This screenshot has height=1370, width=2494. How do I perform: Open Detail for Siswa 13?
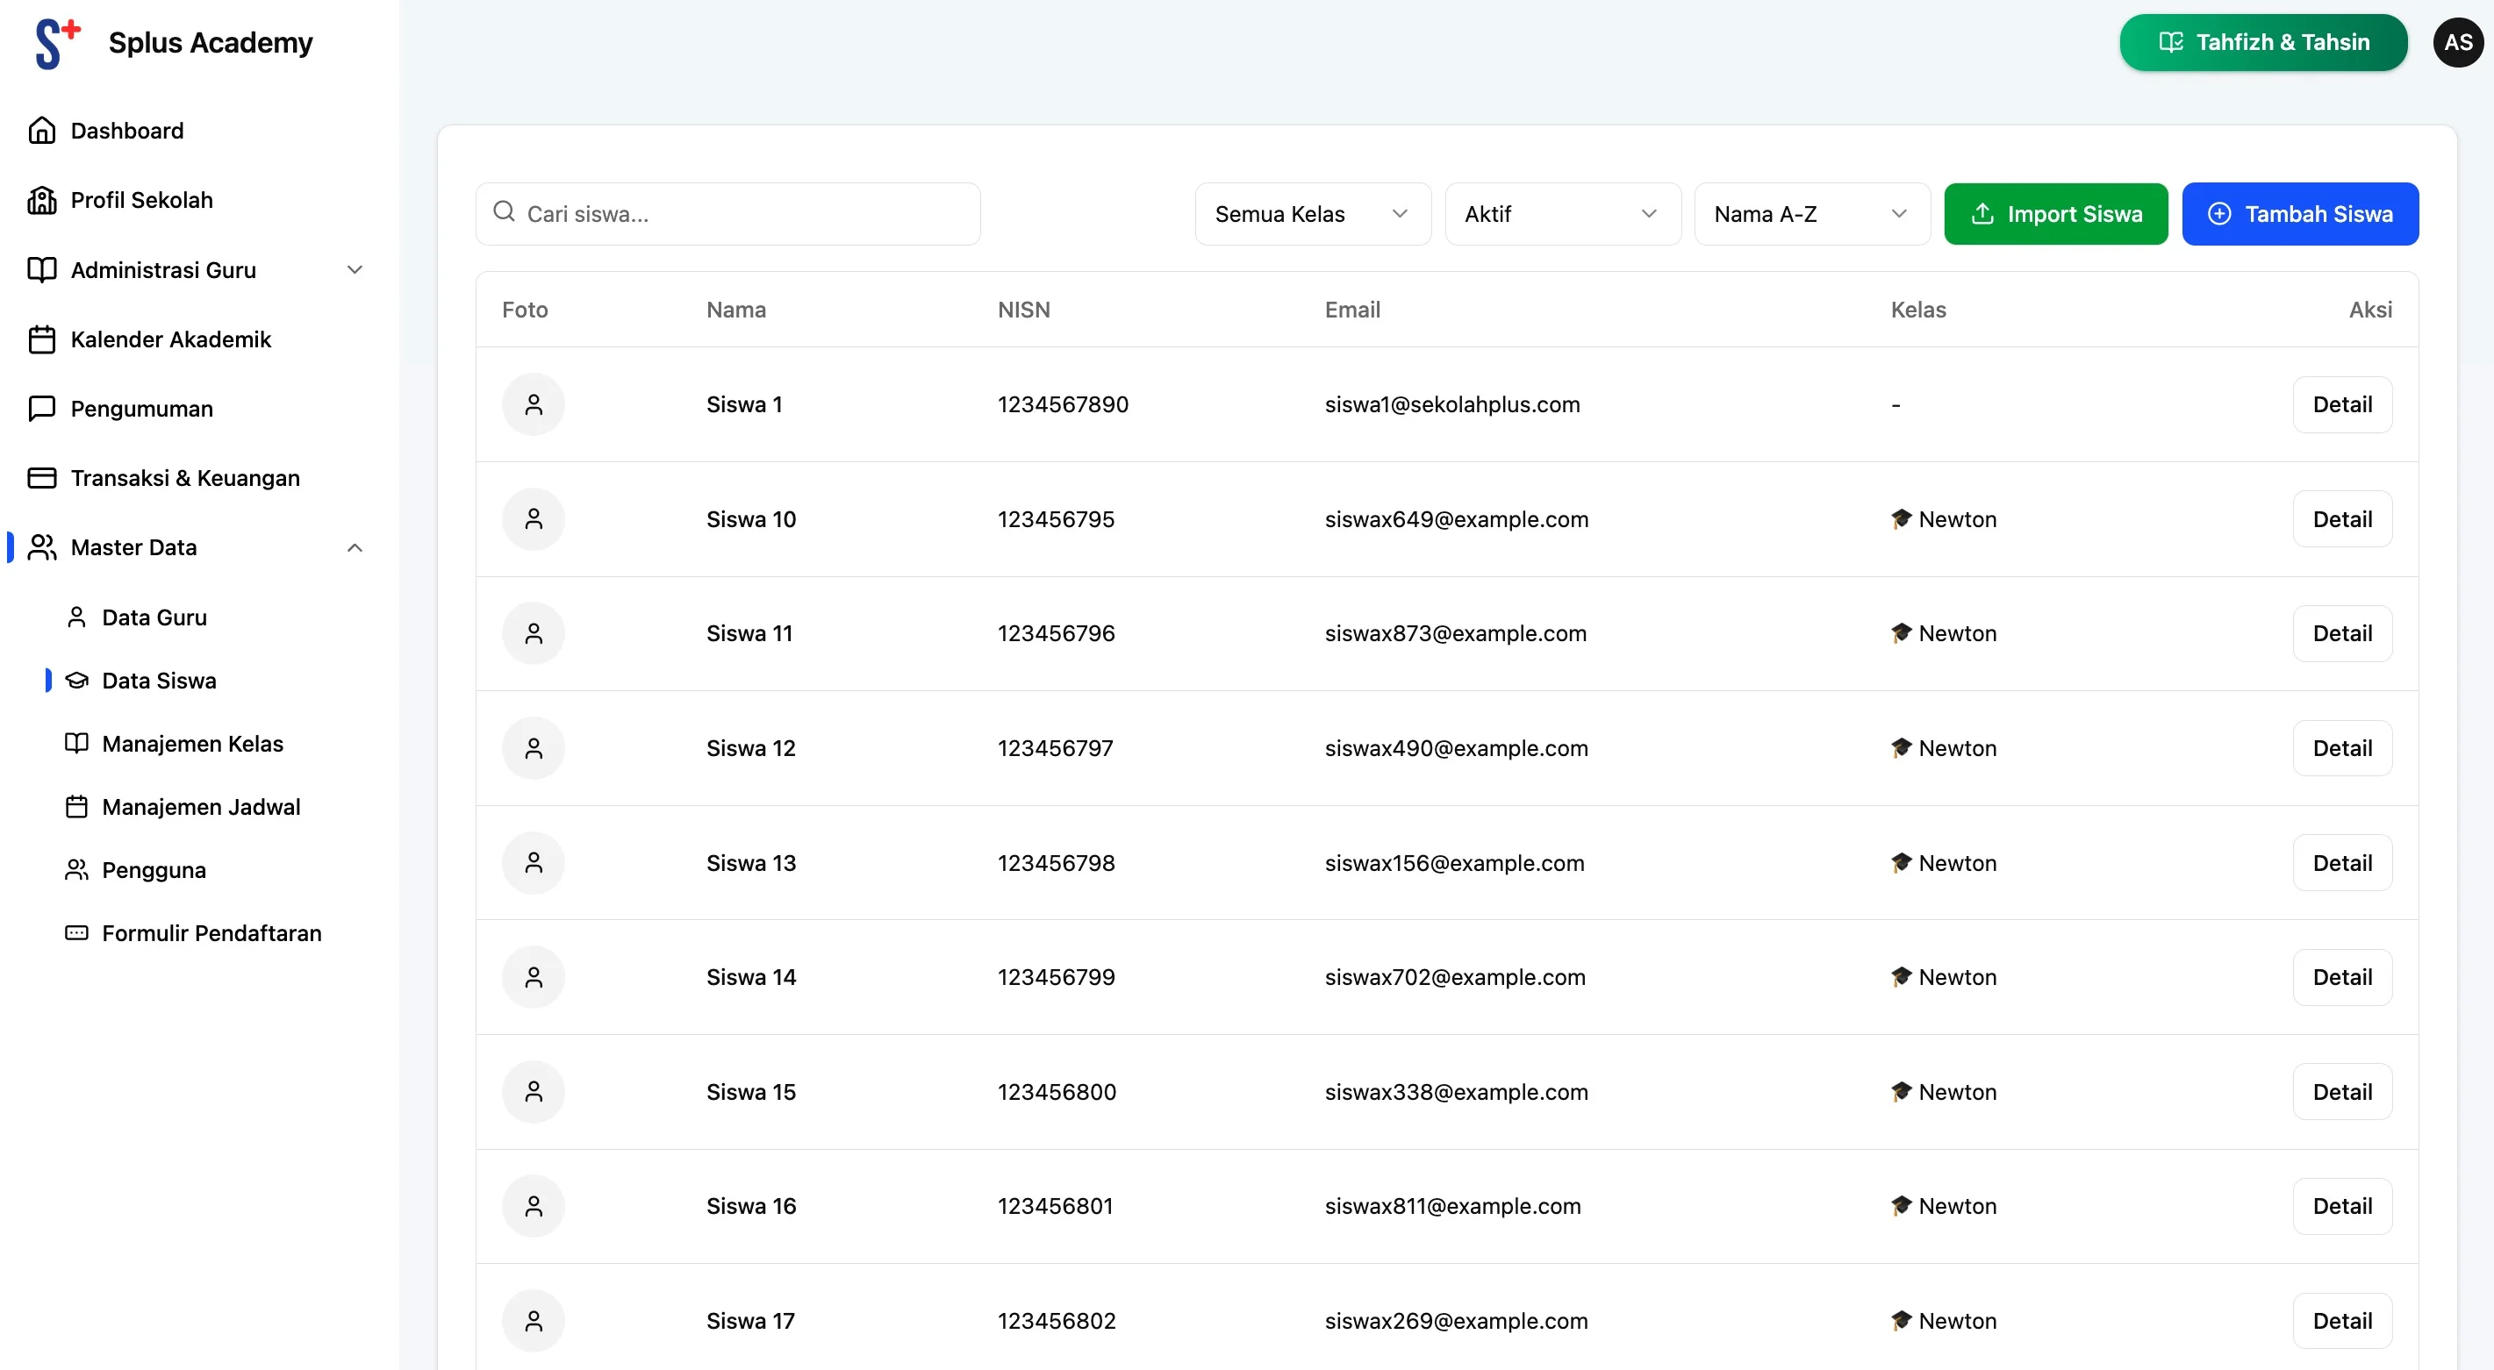point(2342,862)
